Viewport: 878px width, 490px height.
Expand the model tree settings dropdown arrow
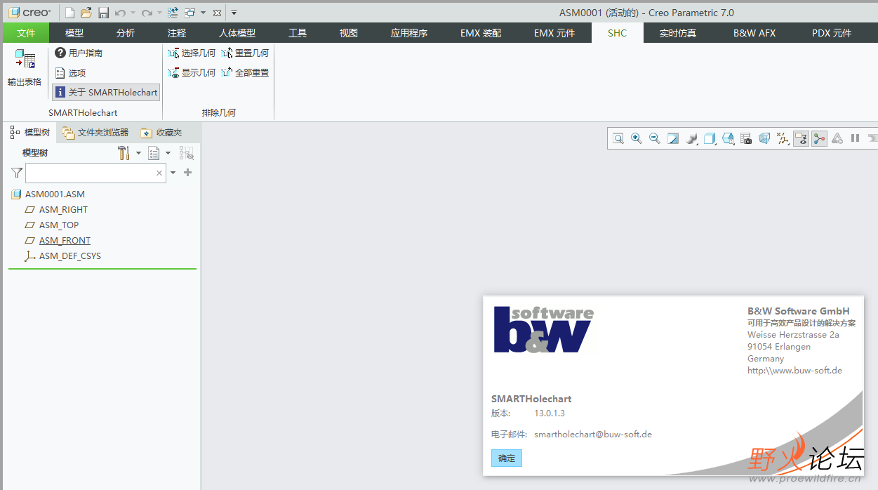point(138,153)
